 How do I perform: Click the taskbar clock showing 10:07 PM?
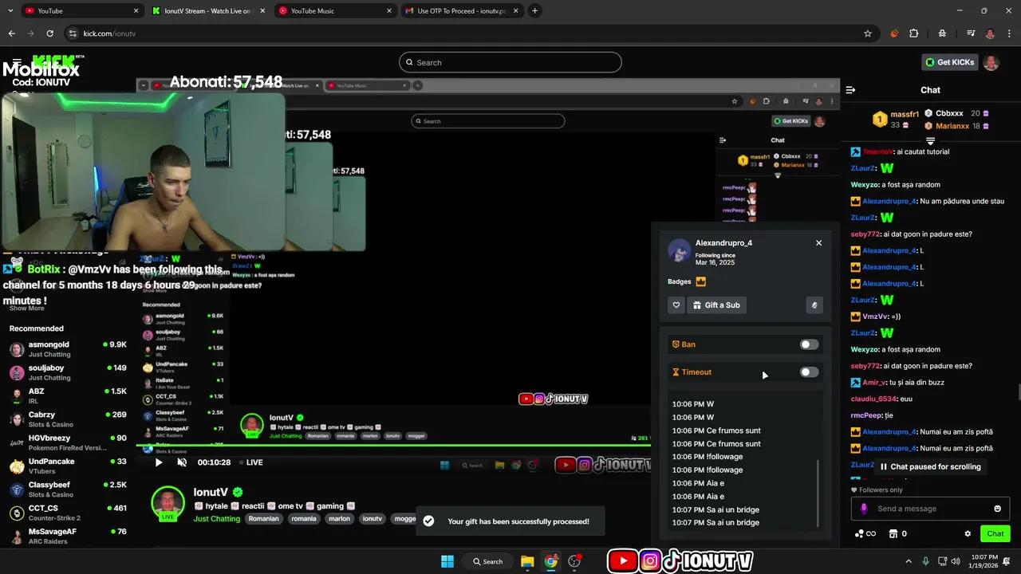984,561
